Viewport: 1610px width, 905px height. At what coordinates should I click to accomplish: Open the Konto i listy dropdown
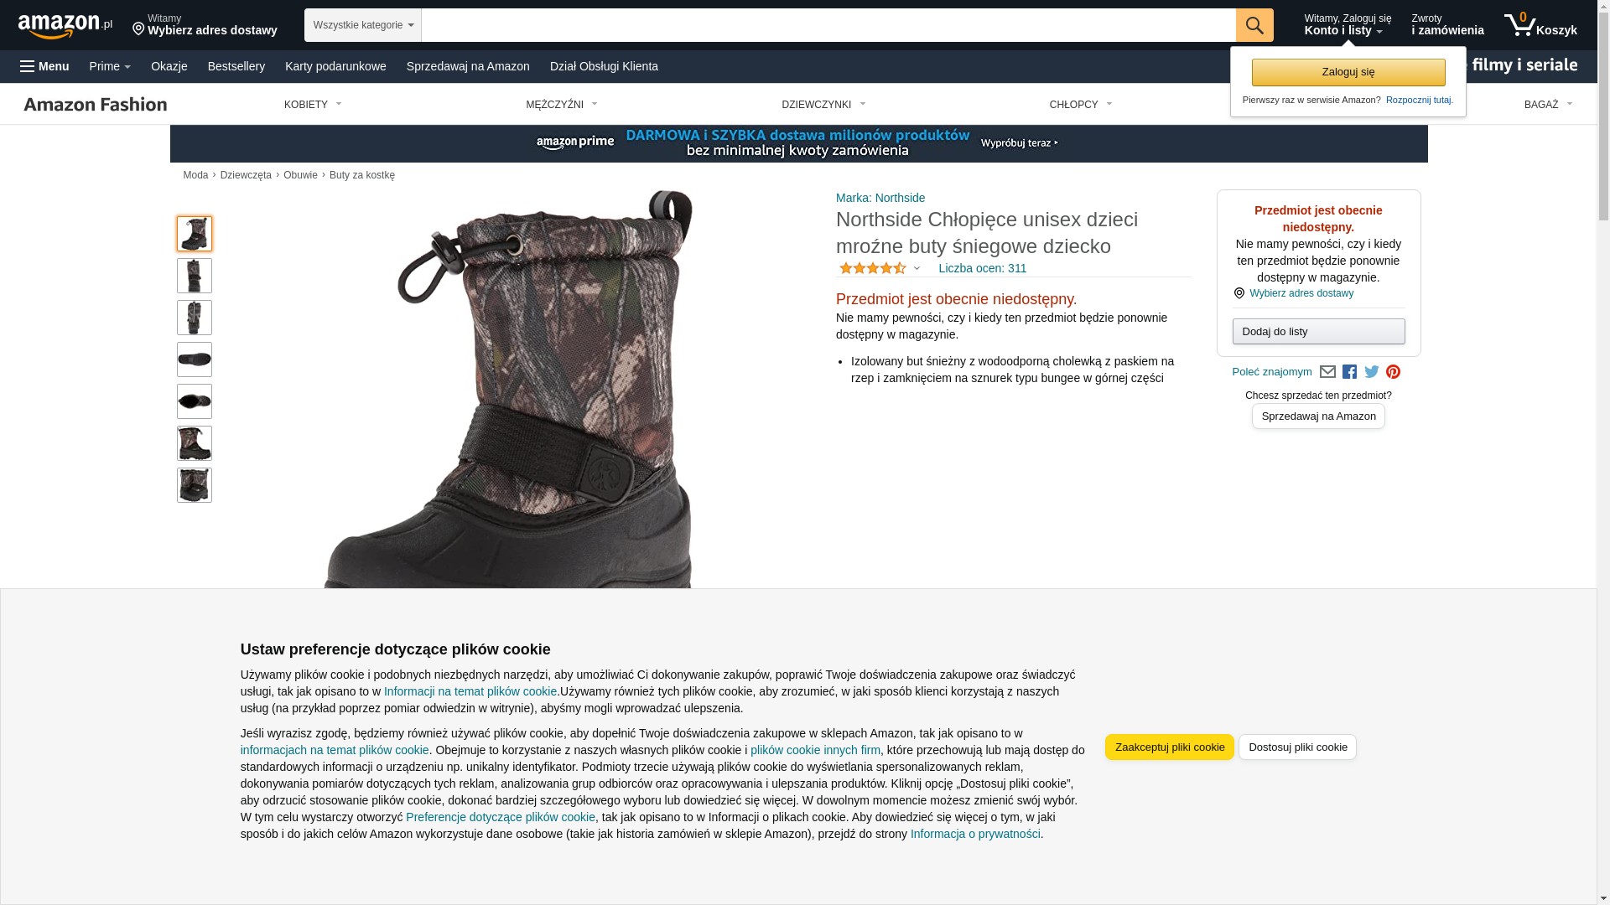pyautogui.click(x=1348, y=25)
